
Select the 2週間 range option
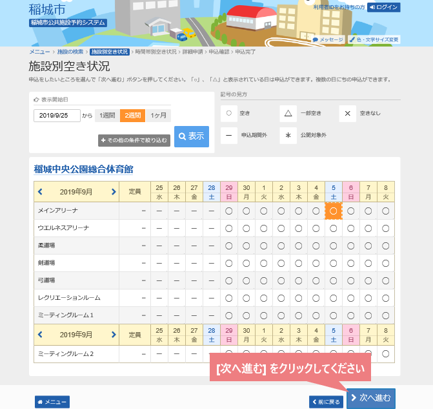click(132, 116)
